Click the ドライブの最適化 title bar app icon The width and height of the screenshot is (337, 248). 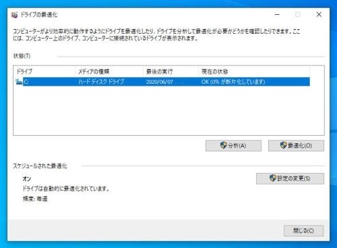pyautogui.click(x=15, y=15)
